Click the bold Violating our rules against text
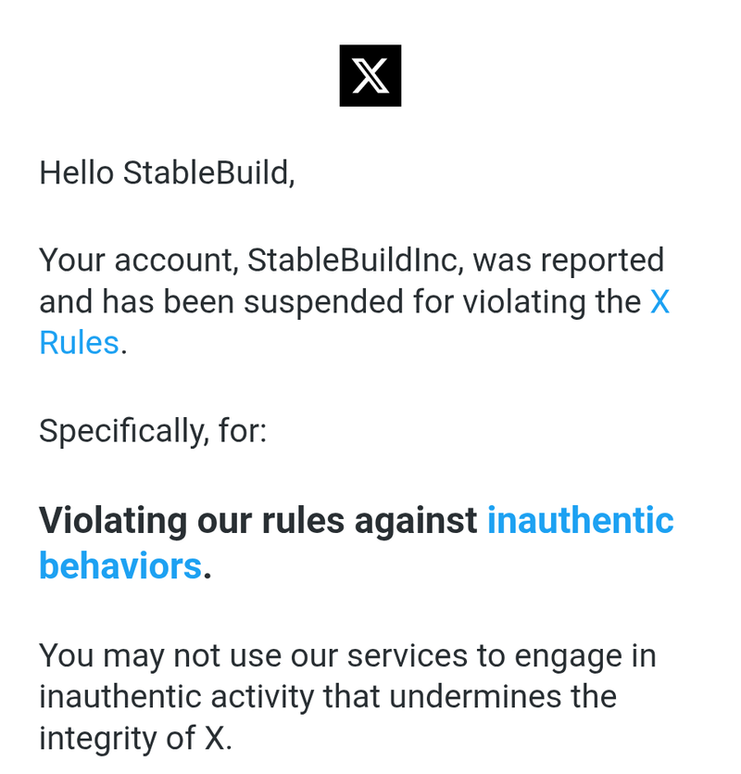The width and height of the screenshot is (741, 774). (257, 520)
